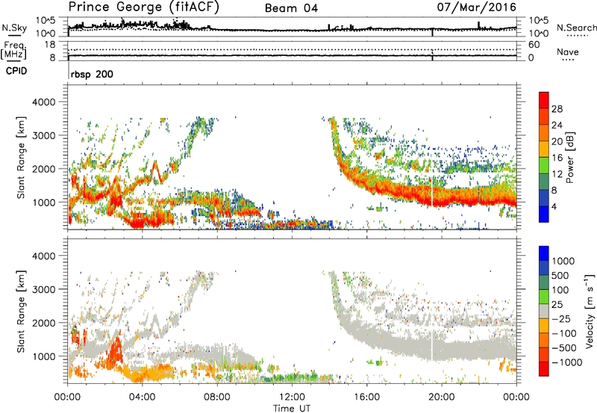Screen dimensions: 597x413
Task: Click the 'Prince George (fitACF)' plot title
Action: coord(144,7)
